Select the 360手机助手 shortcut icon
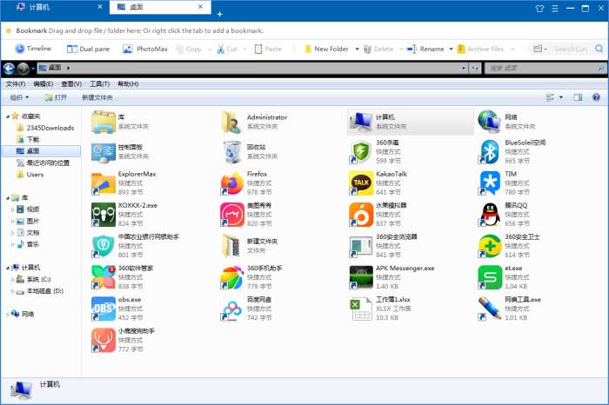The image size is (609, 405). coord(232,277)
